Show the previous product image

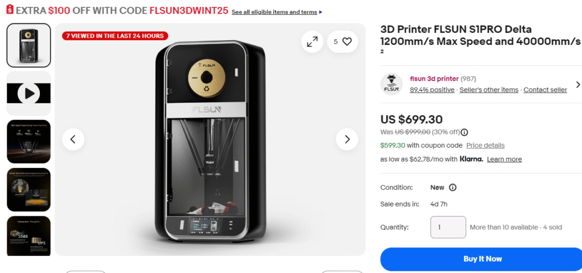pyautogui.click(x=73, y=139)
